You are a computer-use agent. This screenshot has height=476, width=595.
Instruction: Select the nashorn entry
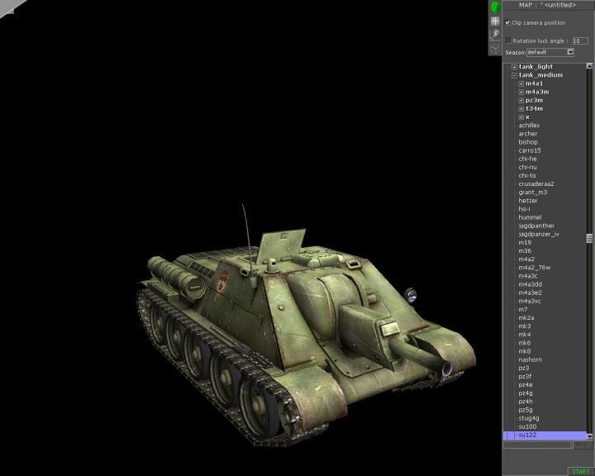point(529,359)
